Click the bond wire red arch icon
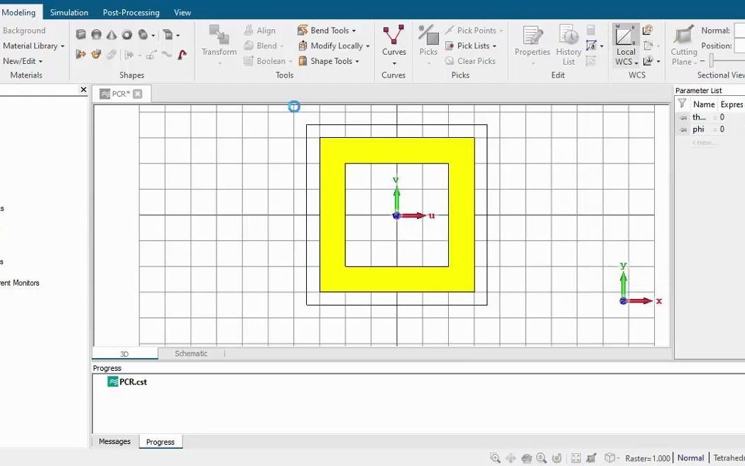 coord(182,55)
